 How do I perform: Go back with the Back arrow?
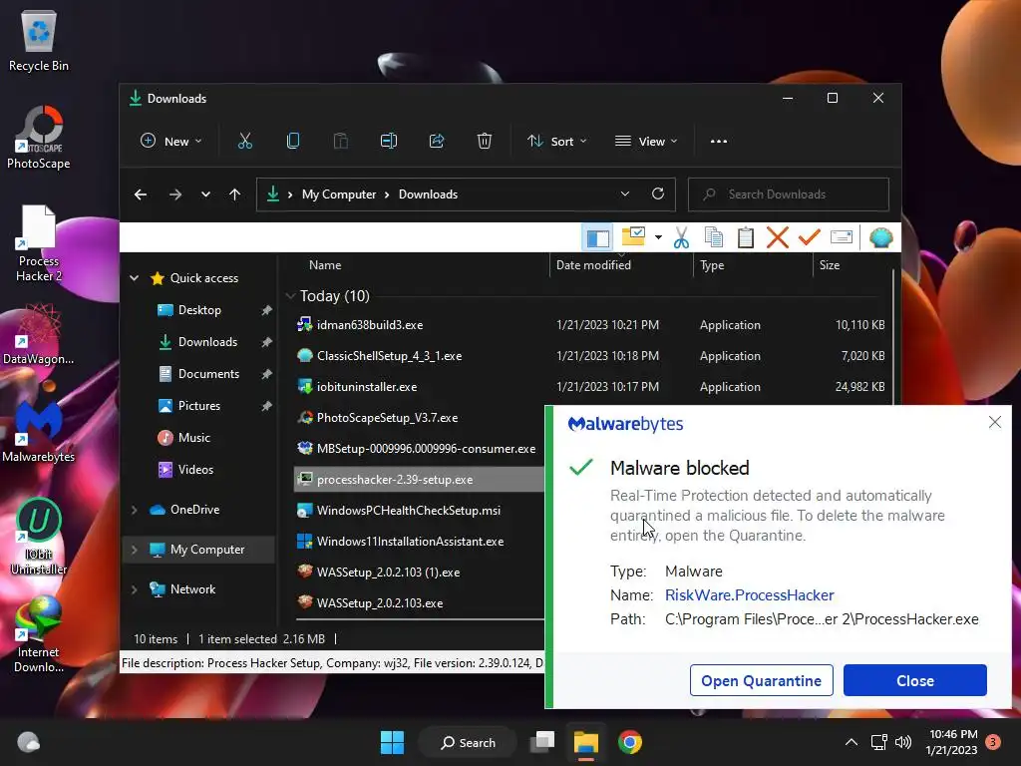point(141,194)
